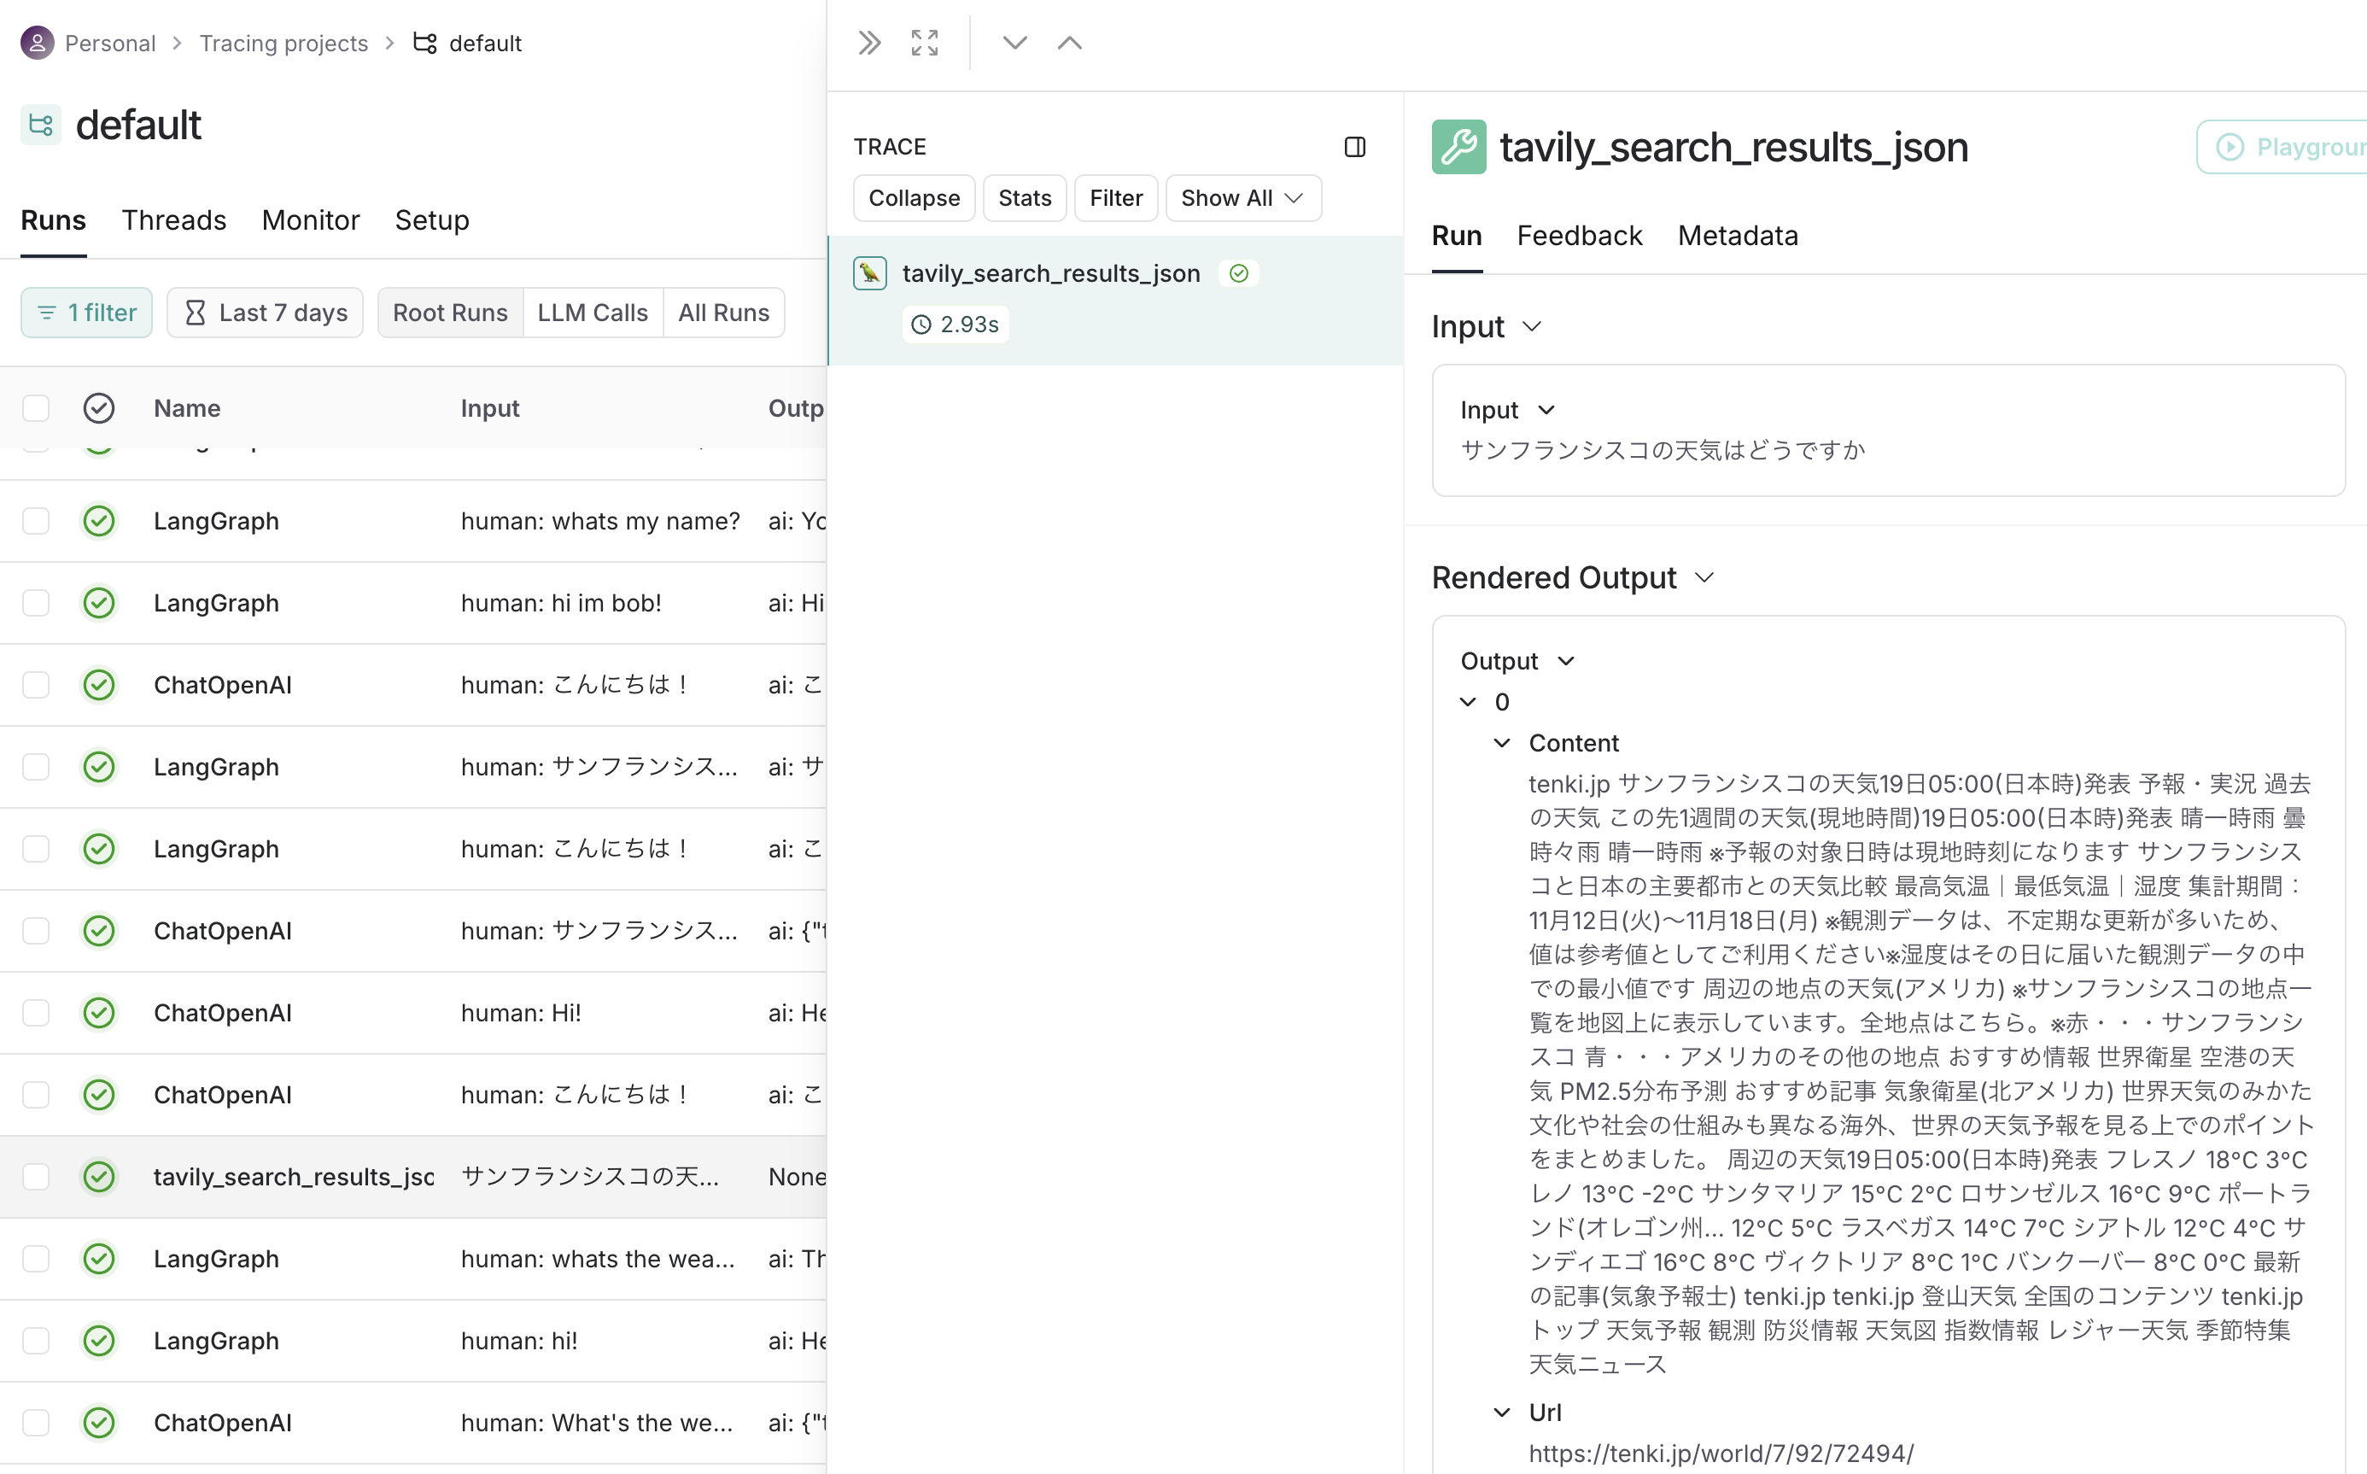The width and height of the screenshot is (2367, 1474).
Task: Click the Personal account avatar icon
Action: click(36, 43)
